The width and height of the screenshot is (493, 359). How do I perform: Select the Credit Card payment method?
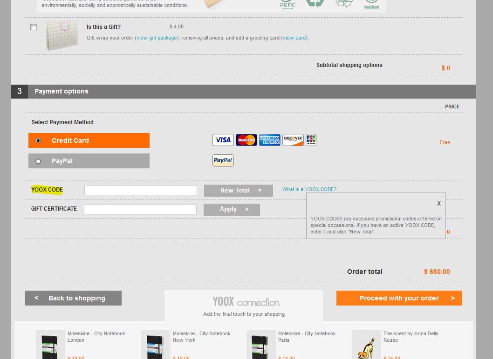pos(38,140)
